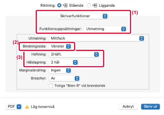Open the Utmatning Mittfack tray dropdown

coord(96,38)
